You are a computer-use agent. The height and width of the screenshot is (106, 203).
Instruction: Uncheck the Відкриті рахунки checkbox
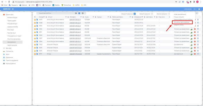pyautogui.click(x=135, y=14)
